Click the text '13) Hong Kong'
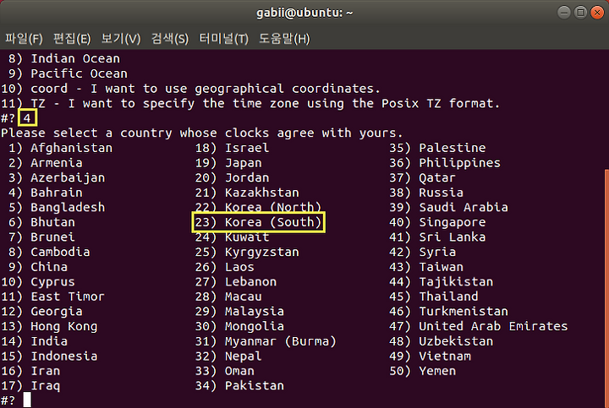The width and height of the screenshot is (609, 408). click(49, 326)
